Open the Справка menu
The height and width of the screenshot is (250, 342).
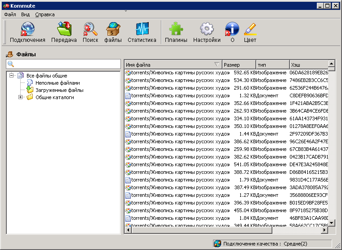point(45,14)
